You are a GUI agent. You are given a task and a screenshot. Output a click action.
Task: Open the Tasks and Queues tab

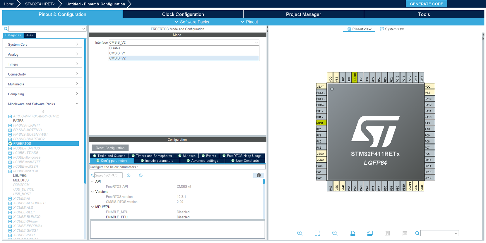pyautogui.click(x=109, y=156)
